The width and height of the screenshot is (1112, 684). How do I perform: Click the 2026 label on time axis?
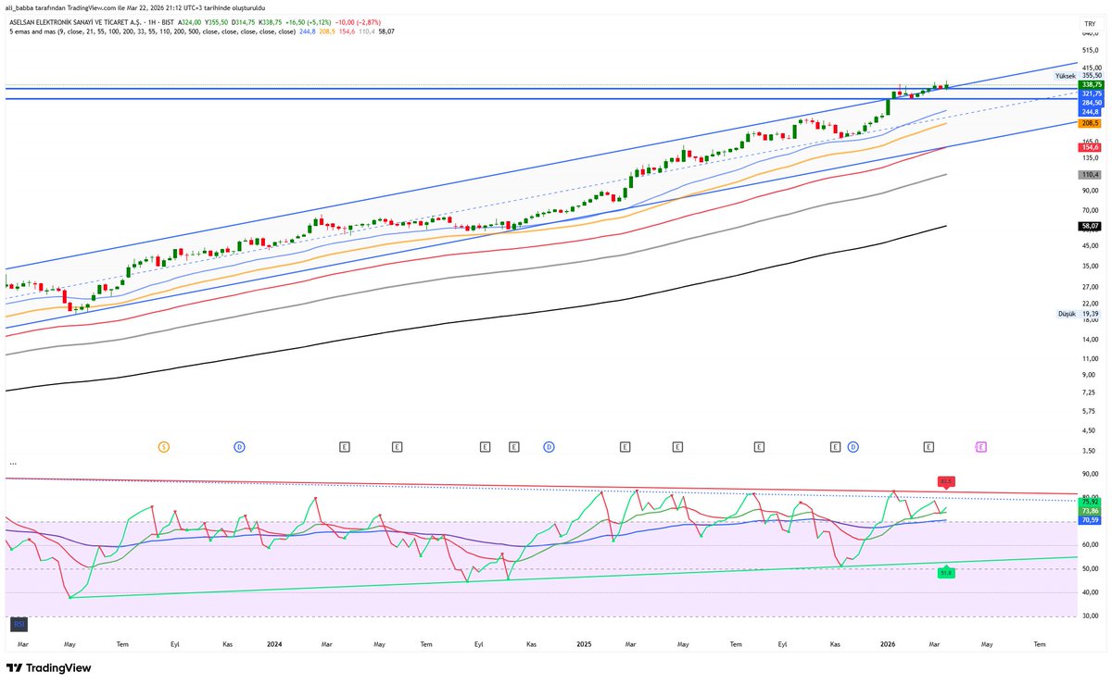tap(888, 643)
